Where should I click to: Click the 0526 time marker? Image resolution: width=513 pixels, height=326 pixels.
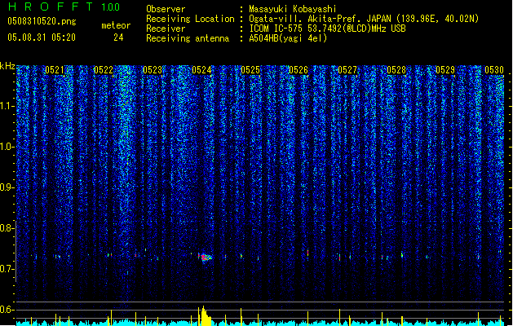[299, 70]
